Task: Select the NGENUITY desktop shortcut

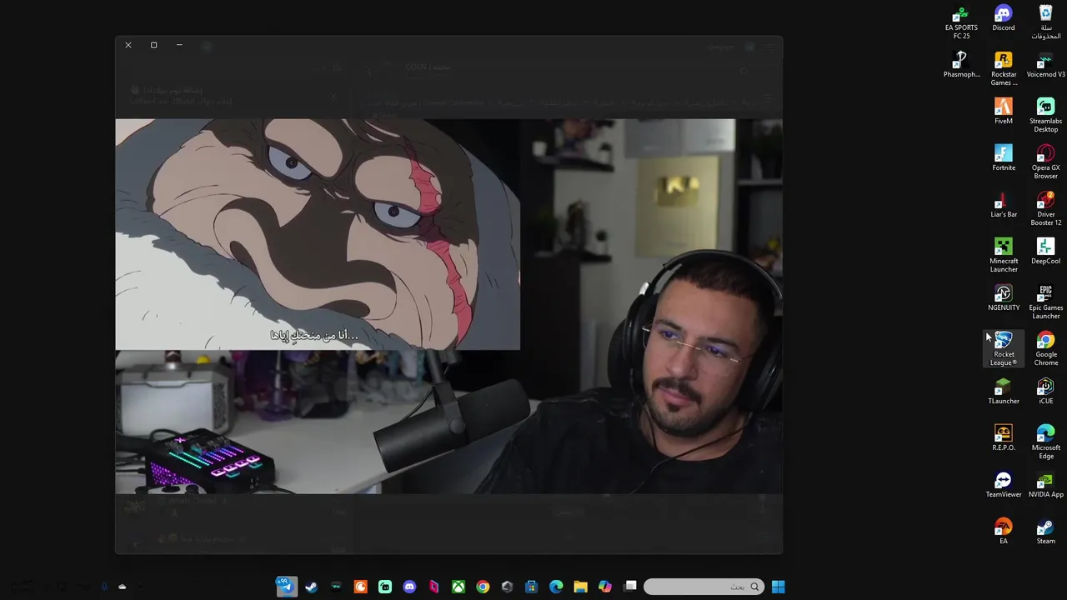Action: tap(1004, 298)
